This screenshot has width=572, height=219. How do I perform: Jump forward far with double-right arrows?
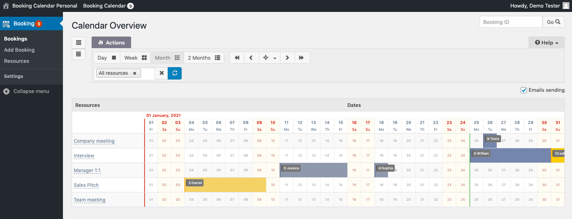[302, 58]
